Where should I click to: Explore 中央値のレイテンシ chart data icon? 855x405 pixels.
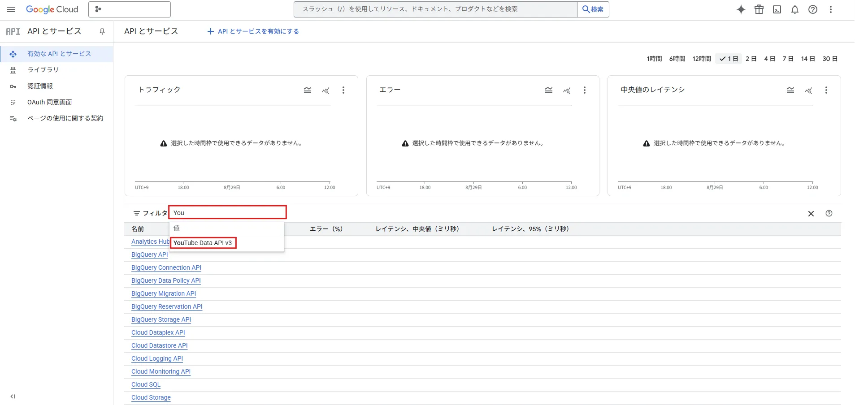tap(808, 90)
